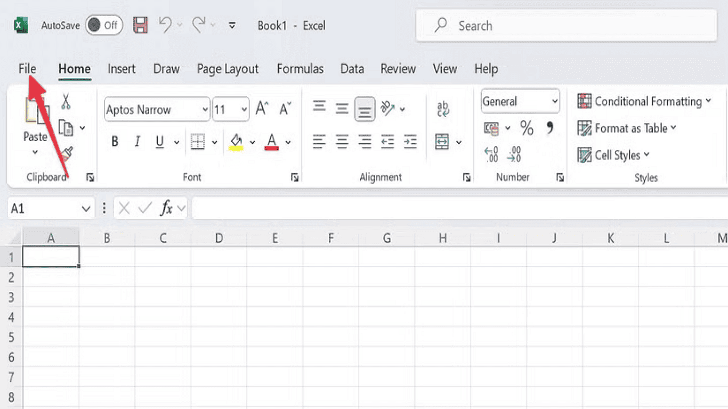Screen dimensions: 728x409
Task: Click the Orientation text-angle icon
Action: pos(387,109)
